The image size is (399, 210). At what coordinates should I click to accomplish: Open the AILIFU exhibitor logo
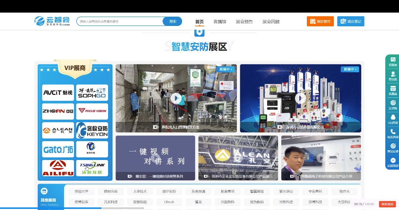point(58,168)
